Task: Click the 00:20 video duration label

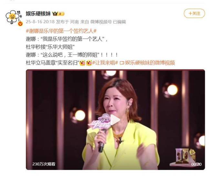Action: point(196,164)
